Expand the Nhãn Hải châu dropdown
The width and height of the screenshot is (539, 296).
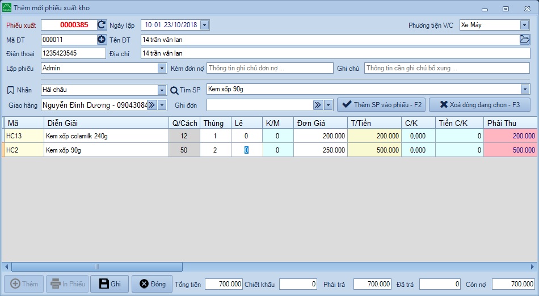(162, 90)
